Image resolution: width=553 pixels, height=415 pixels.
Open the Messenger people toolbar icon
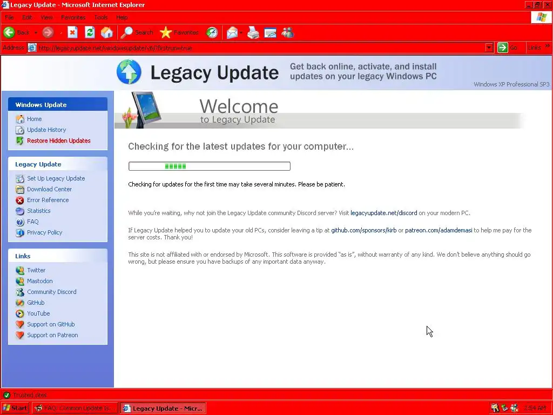point(288,32)
